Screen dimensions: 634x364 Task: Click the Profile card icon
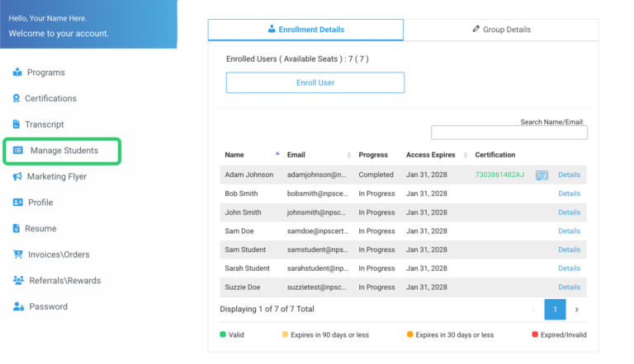tap(18, 203)
